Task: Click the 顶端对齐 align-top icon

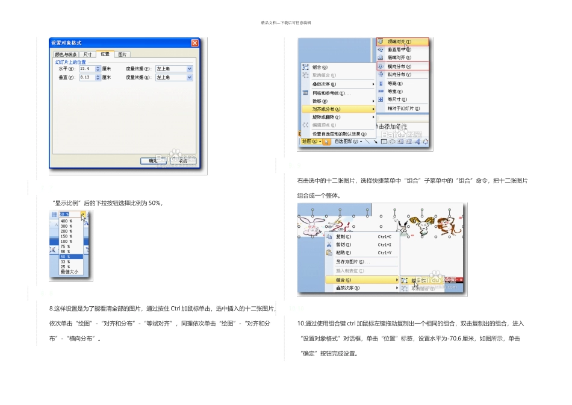Action: [x=381, y=42]
